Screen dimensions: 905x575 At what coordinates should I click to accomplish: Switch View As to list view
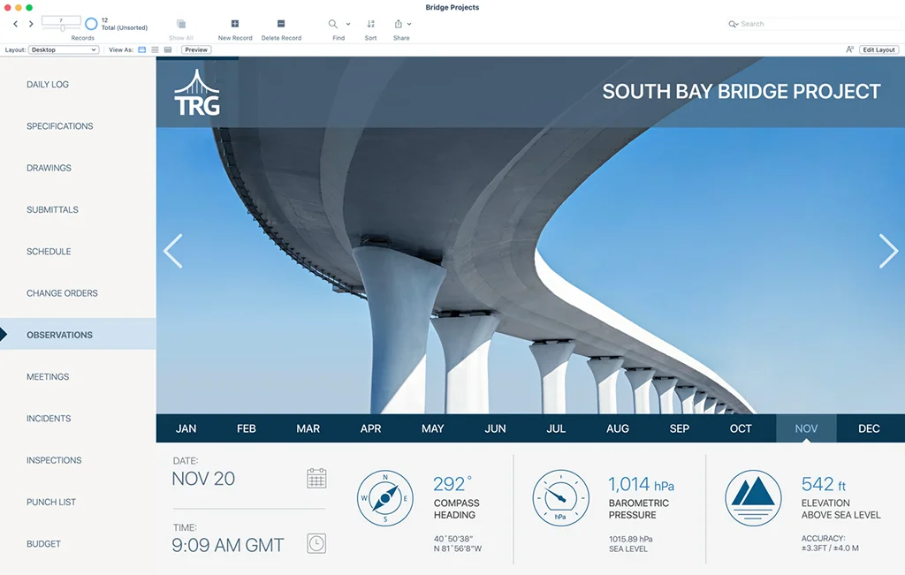[155, 50]
